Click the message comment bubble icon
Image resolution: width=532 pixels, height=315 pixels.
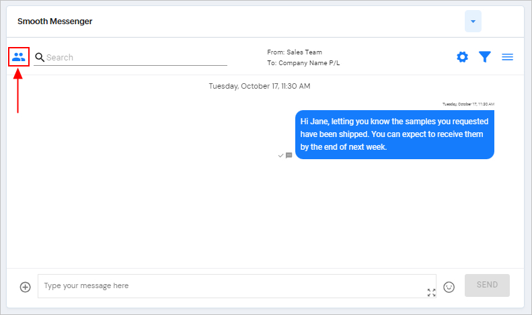coord(289,155)
